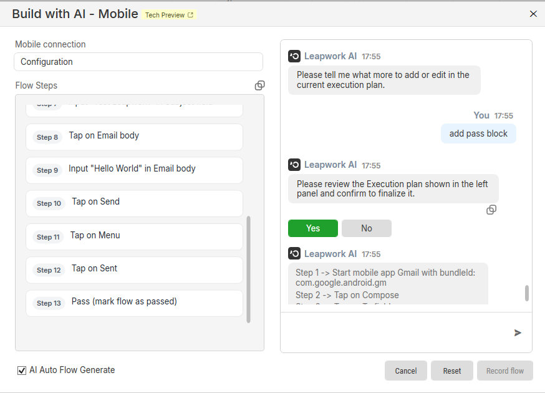This screenshot has width=545, height=393.
Task: Reset the AI flow conversation
Action: [x=452, y=371]
